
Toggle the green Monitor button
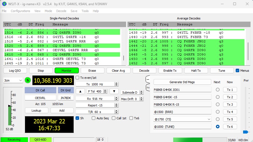pos(66,71)
